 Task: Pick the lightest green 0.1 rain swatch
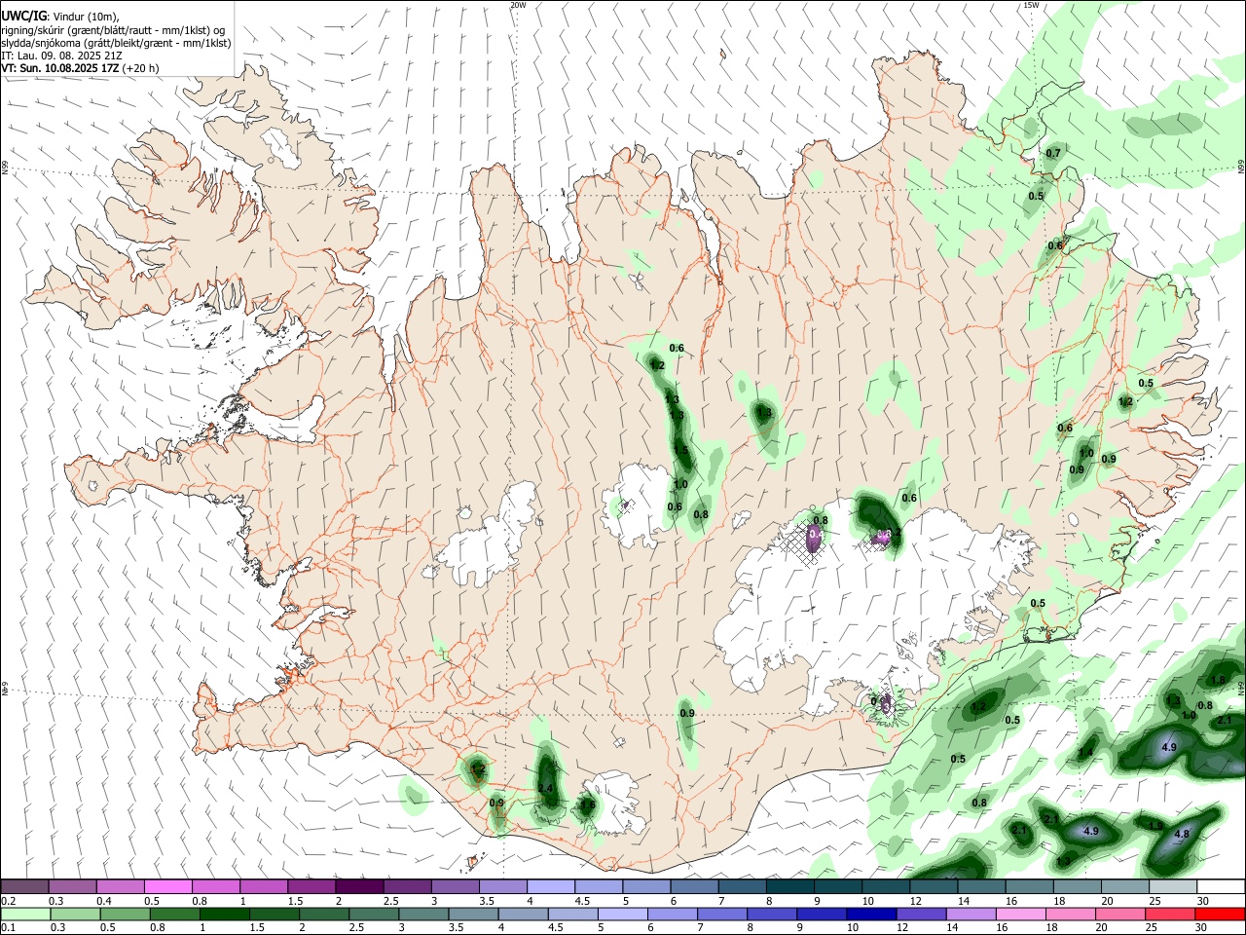pyautogui.click(x=25, y=914)
